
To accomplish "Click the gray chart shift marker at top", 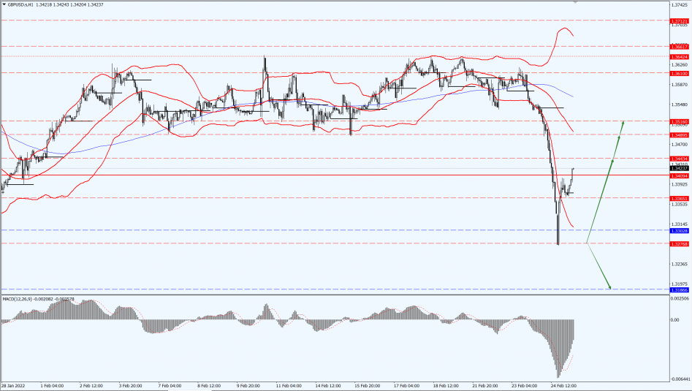I will (576, 2).
